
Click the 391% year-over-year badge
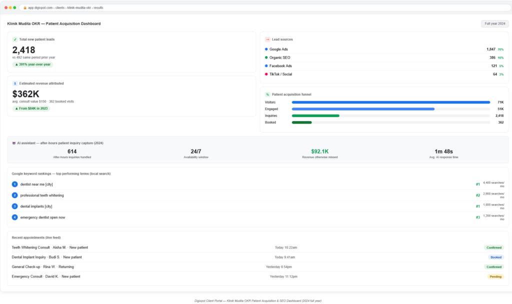32,64
